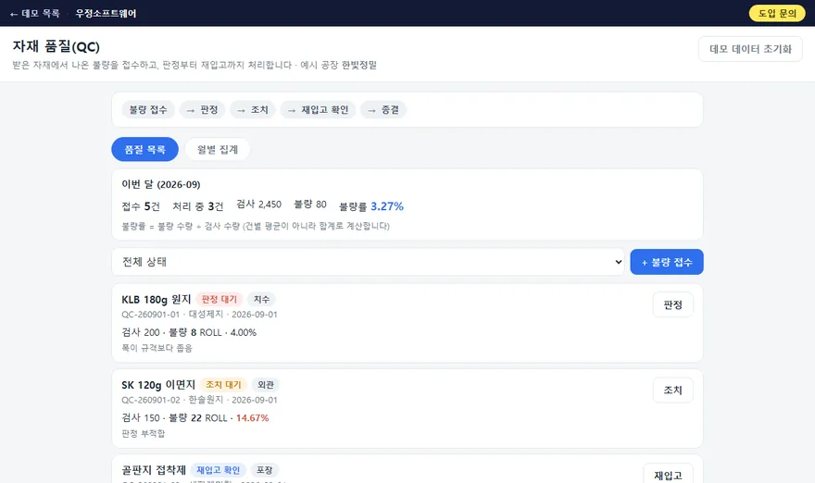Click the 치수 tag on KLB card
The image size is (815, 483).
click(x=261, y=299)
